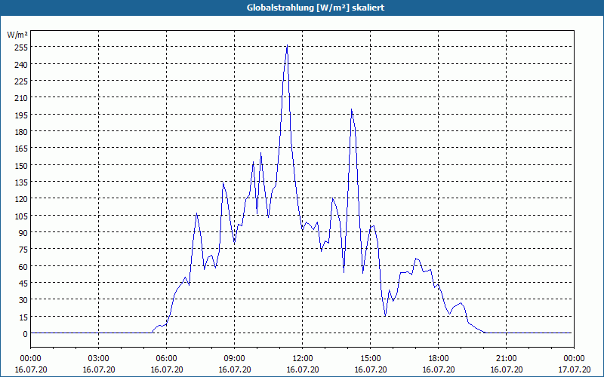604x377 pixels.
Task: Select the 21:00 time axis label
Action: [x=506, y=359]
